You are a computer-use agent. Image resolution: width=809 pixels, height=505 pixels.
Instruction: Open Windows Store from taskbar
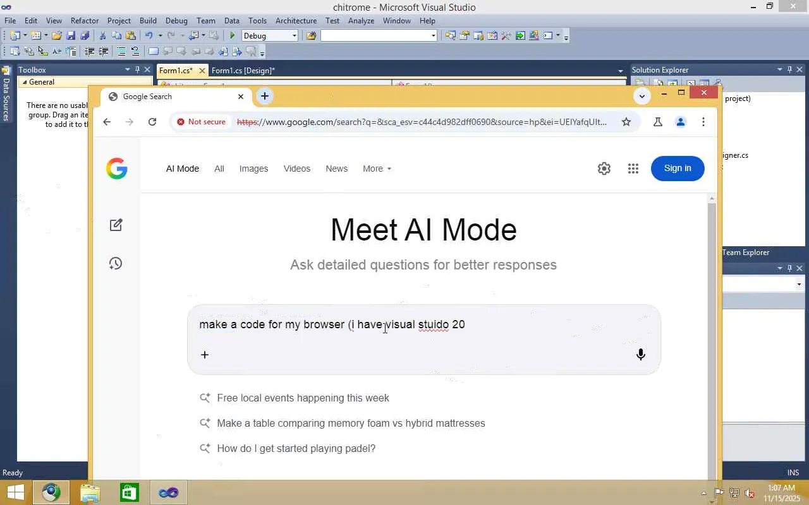click(x=130, y=492)
